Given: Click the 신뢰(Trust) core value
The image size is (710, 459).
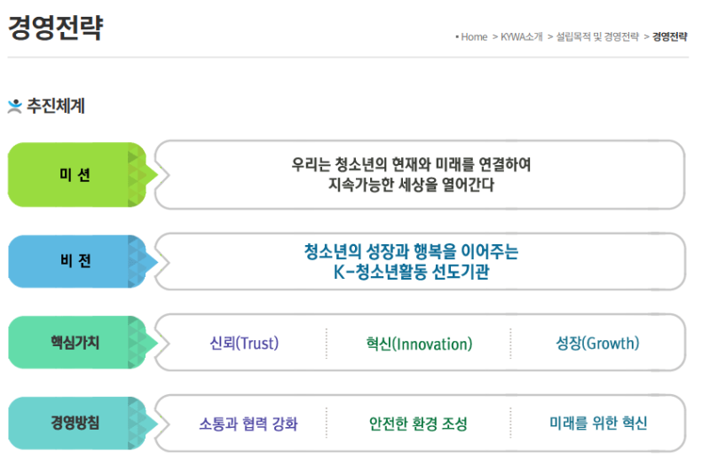Looking at the screenshot, I should click(x=244, y=344).
